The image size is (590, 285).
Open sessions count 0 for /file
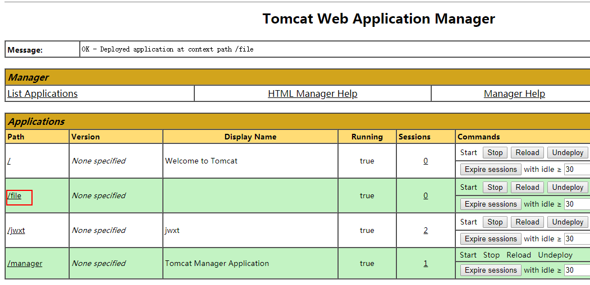click(x=426, y=195)
